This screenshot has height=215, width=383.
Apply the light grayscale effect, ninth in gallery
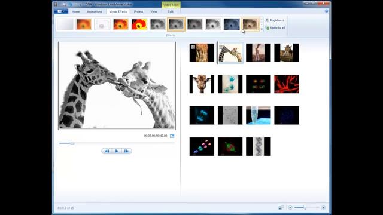[213, 24]
